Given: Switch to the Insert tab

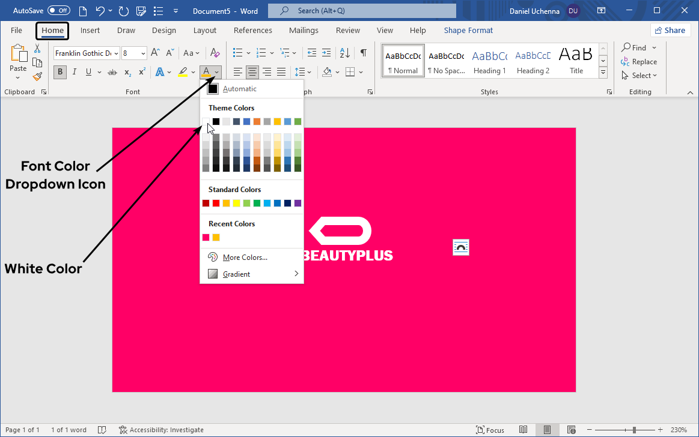Looking at the screenshot, I should point(90,30).
